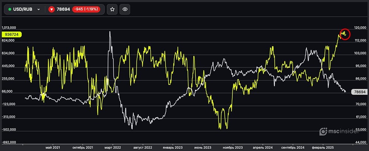Screen dimensions: 369x151
Task: Click the -502,000 left axis tick
Action: 8,130
